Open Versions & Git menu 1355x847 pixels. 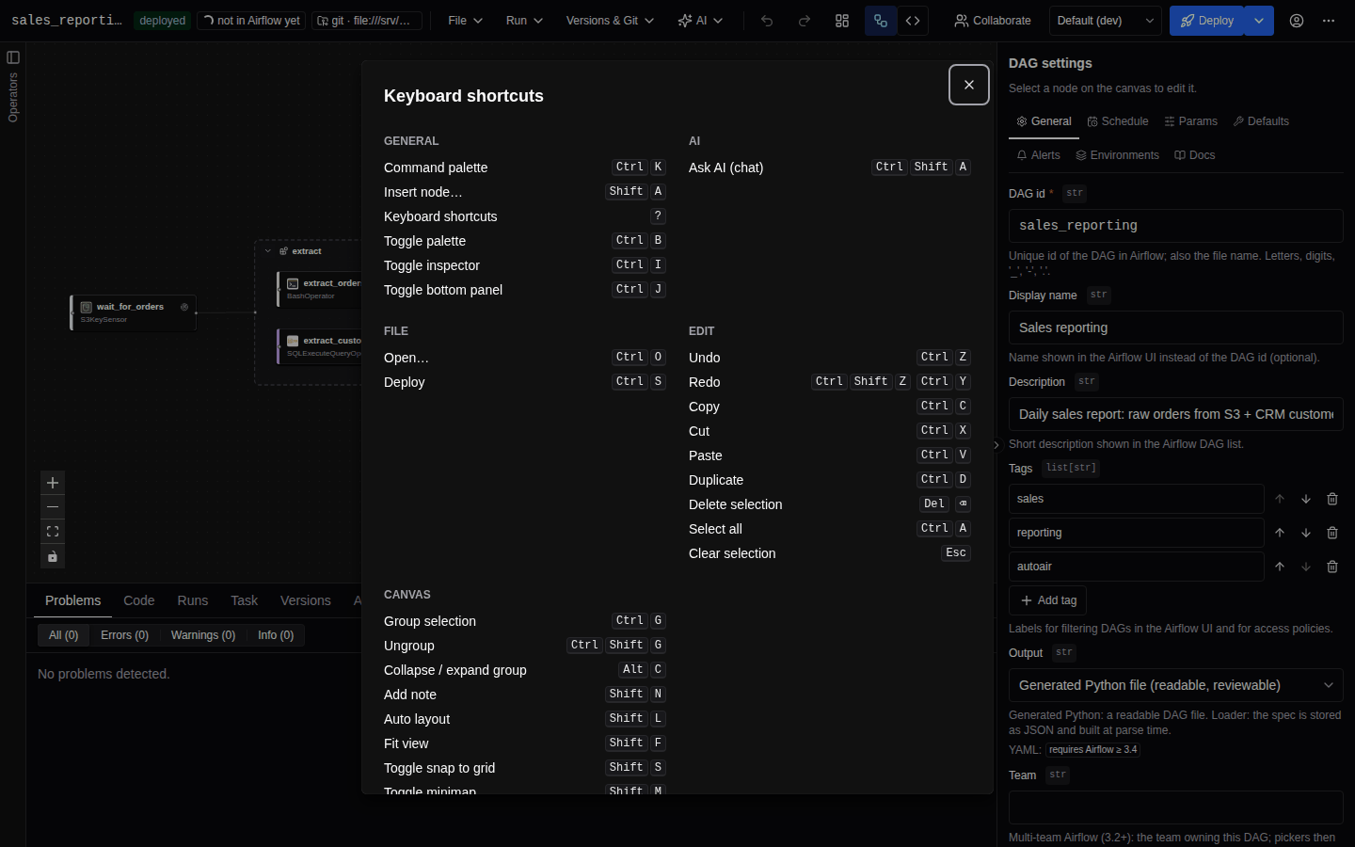(x=610, y=21)
